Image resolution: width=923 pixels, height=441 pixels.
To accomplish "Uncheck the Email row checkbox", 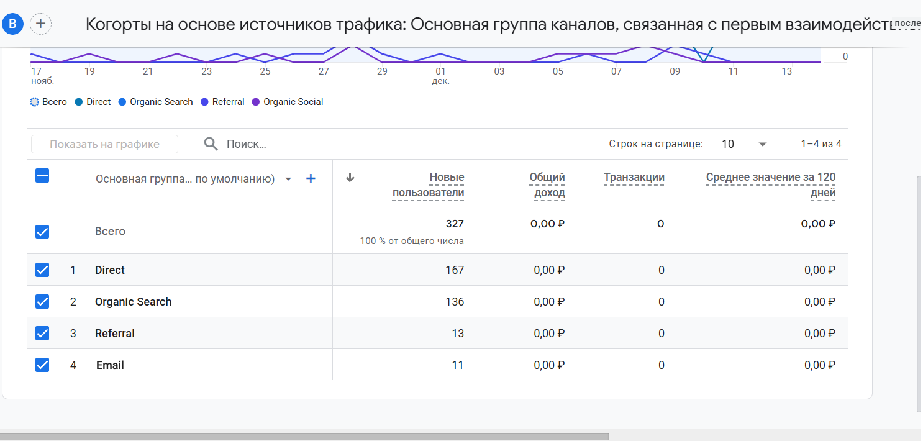I will click(42, 365).
